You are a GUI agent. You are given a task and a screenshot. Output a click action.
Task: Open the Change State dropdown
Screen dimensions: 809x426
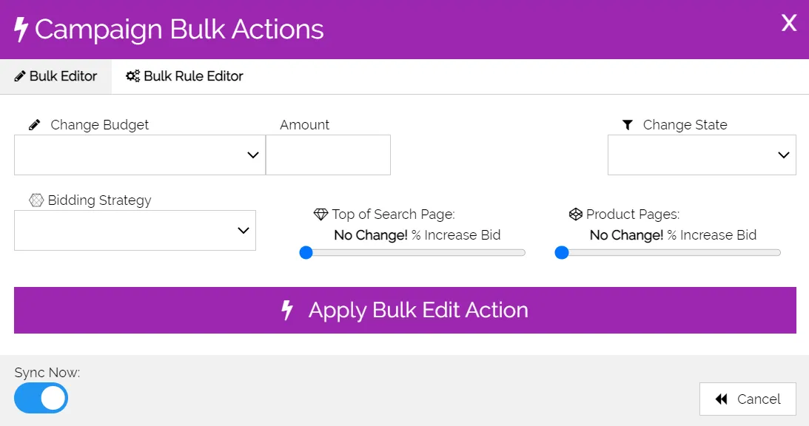click(702, 155)
